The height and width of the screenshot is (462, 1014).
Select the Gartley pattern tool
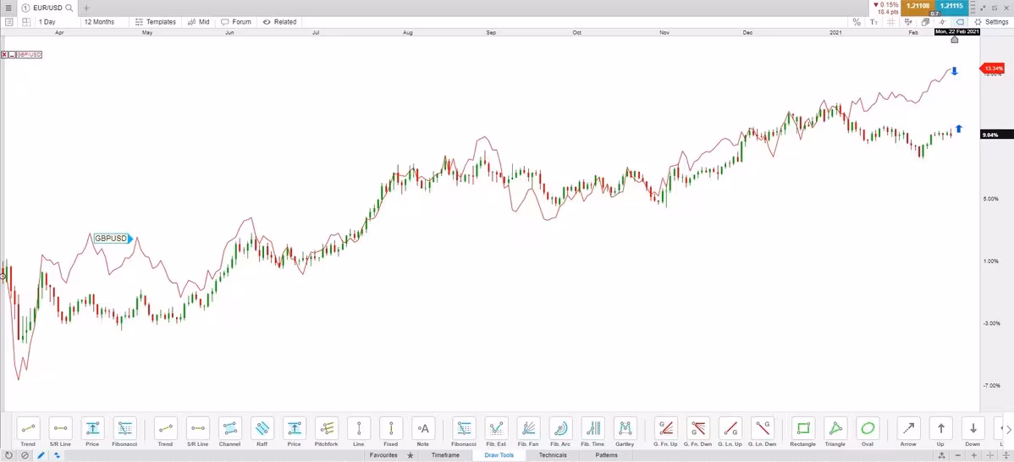tap(625, 428)
